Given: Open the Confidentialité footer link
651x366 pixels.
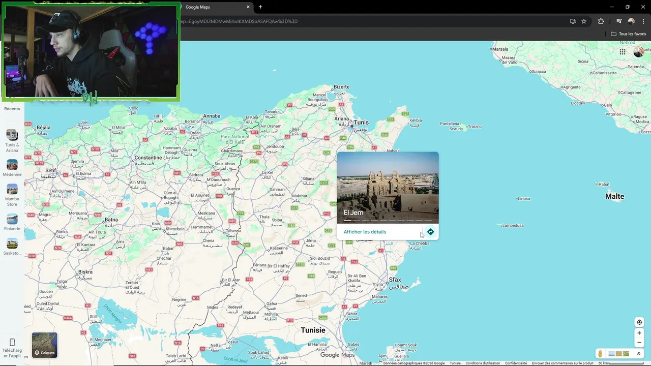Looking at the screenshot, I should (x=516, y=363).
